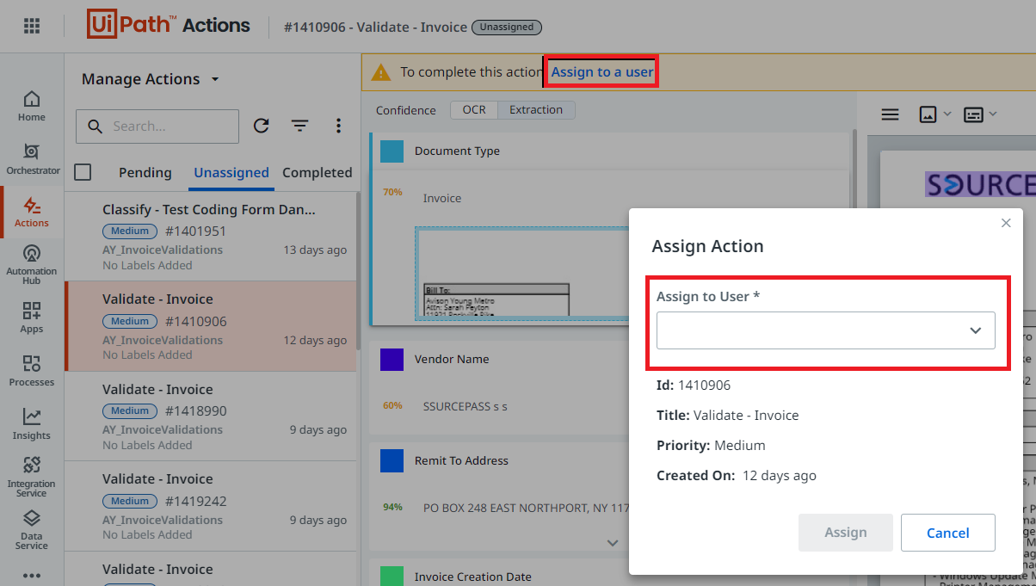Open the Data Service sidebar icon

pyautogui.click(x=32, y=529)
